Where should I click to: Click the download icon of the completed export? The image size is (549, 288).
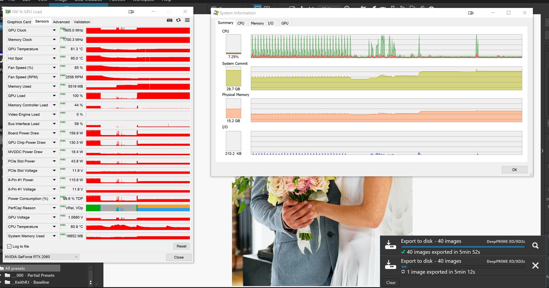(390, 245)
